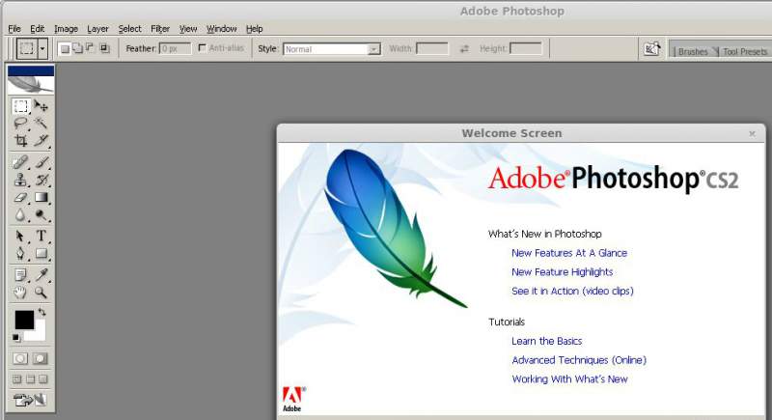Select the Move tool
The height and width of the screenshot is (420, 772).
41,106
